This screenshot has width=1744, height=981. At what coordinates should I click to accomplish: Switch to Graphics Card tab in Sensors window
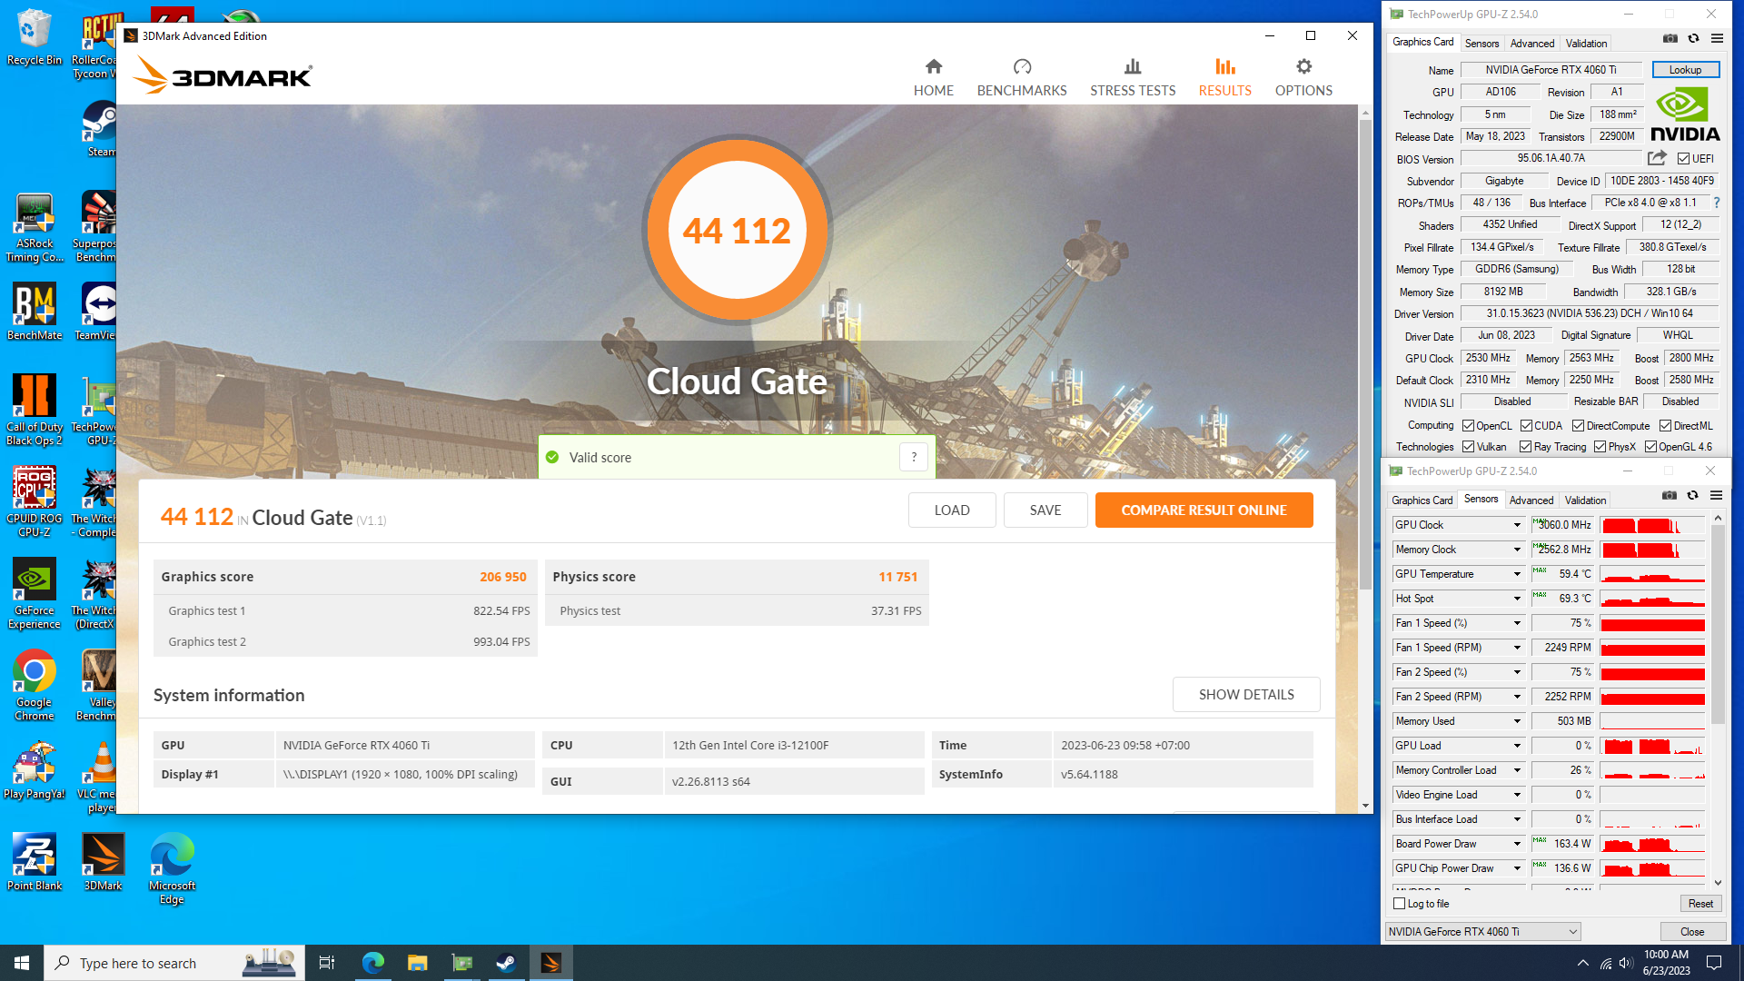pyautogui.click(x=1422, y=500)
